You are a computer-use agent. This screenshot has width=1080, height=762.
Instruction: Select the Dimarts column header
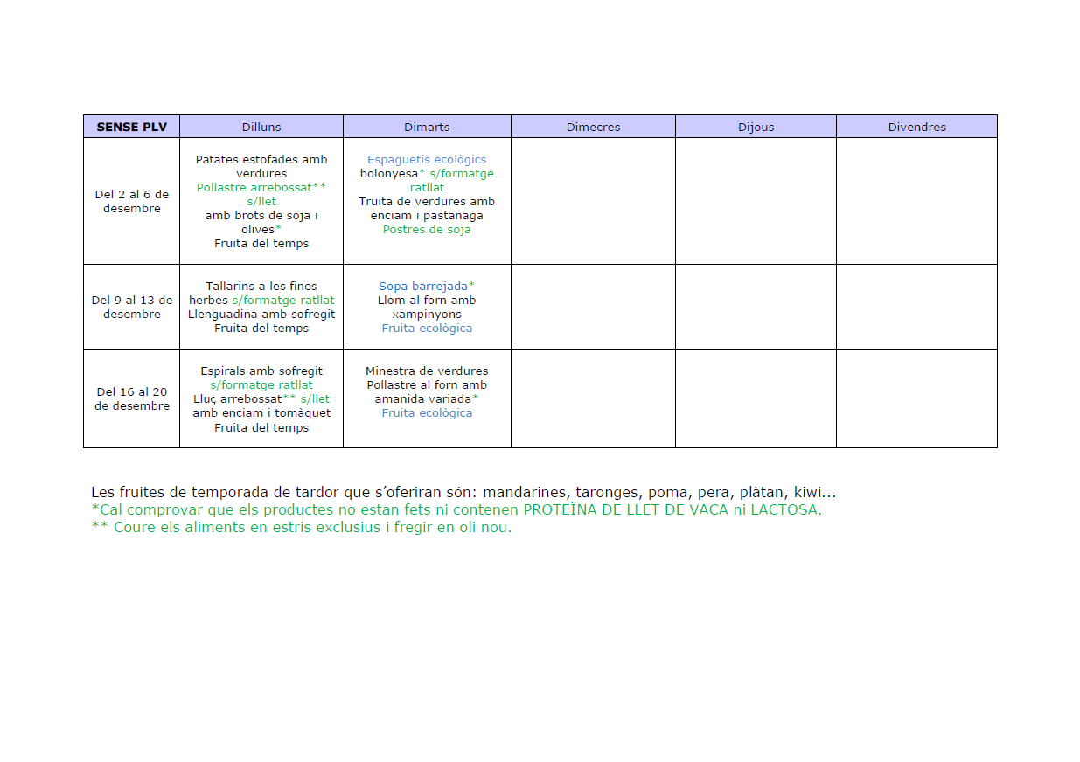(x=427, y=127)
